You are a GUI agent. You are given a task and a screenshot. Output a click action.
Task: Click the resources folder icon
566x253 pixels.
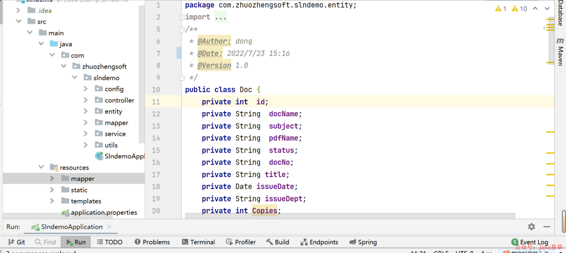[54, 167]
